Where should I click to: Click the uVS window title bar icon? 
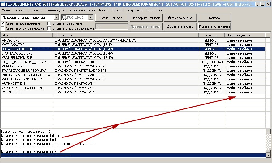[3, 4]
